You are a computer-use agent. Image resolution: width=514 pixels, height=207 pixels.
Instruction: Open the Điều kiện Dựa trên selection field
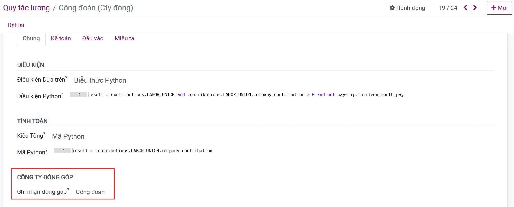100,80
